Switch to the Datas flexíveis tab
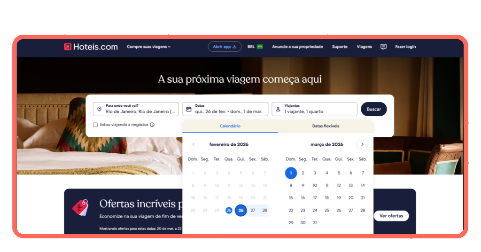The height and width of the screenshot is (252, 481). point(326,126)
